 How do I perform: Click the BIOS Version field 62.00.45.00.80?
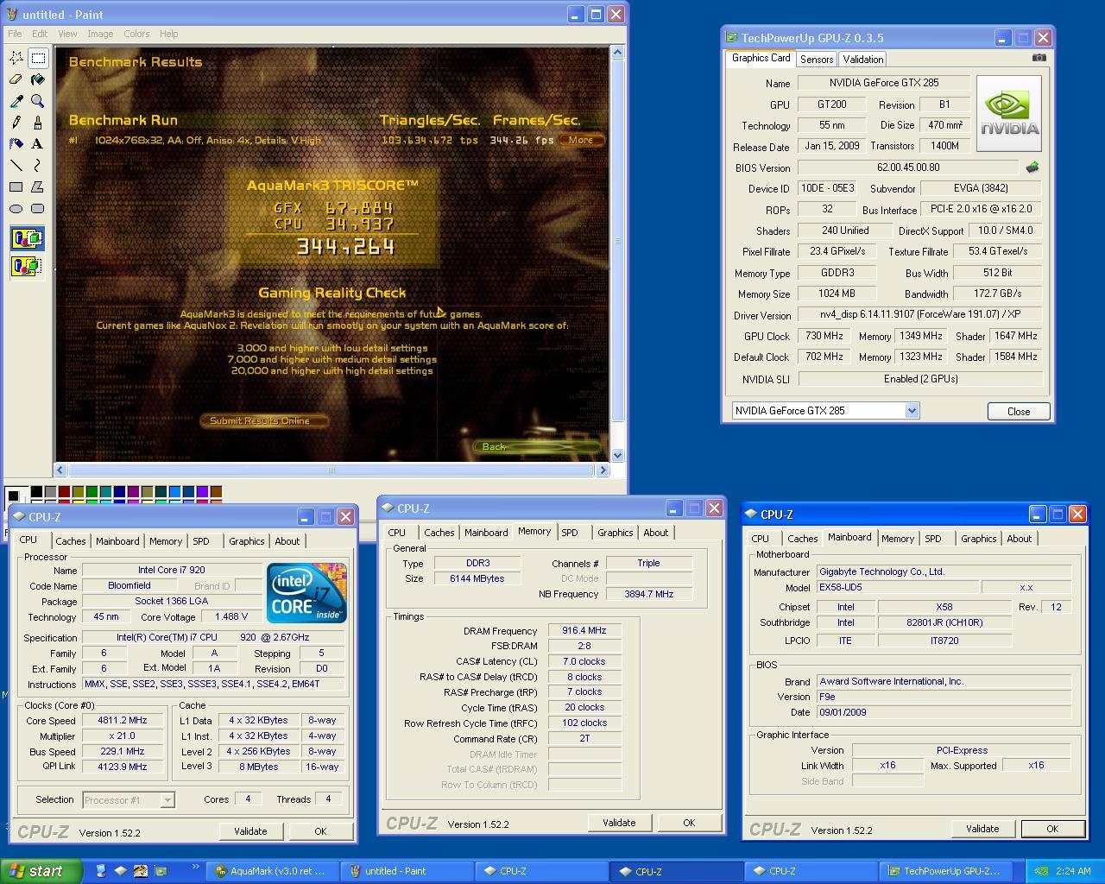908,167
